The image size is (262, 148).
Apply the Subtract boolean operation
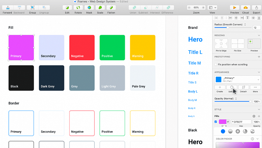(x=146, y=7)
